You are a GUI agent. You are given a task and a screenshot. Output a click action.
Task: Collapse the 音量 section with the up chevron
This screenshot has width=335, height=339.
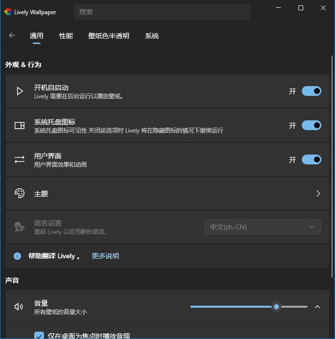[x=317, y=307]
